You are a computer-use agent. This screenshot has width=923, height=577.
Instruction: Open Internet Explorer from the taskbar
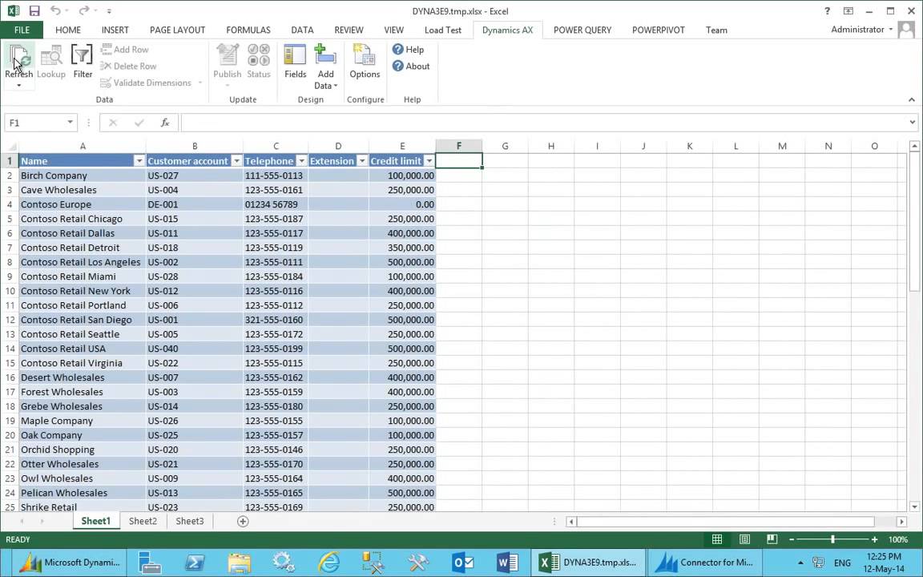(x=328, y=563)
